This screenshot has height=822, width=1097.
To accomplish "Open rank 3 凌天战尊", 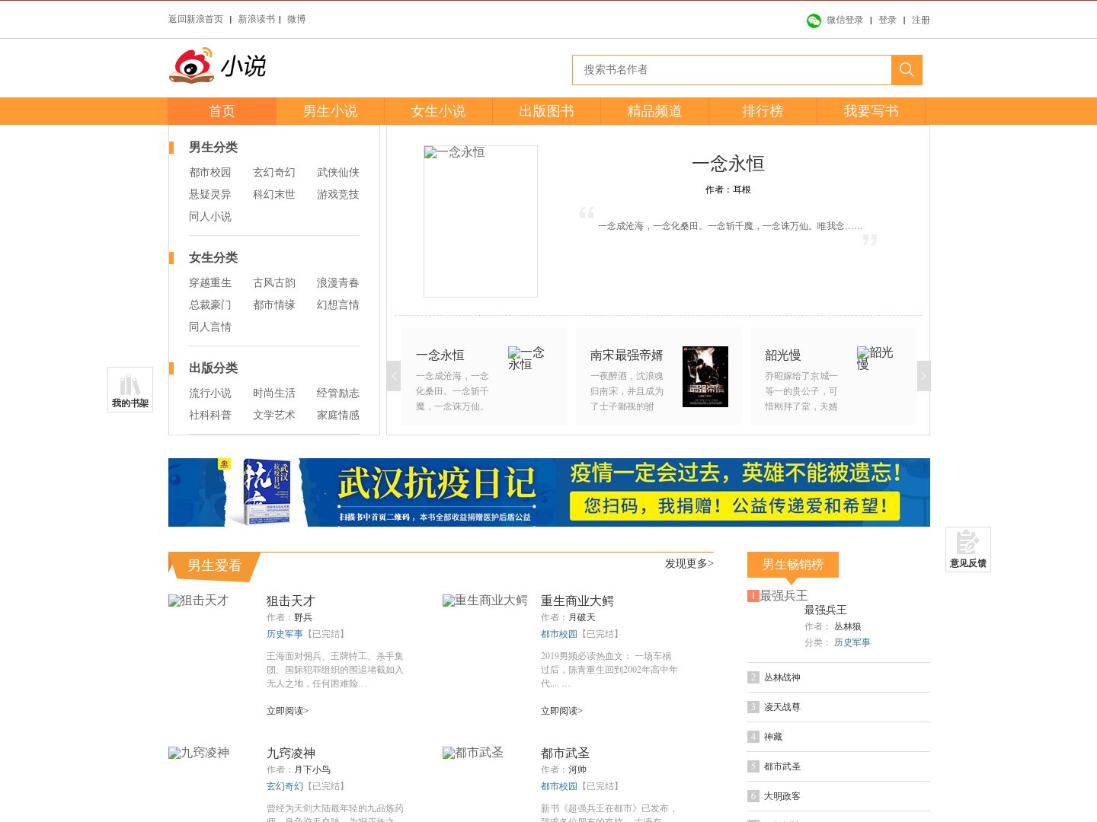I will [x=782, y=707].
